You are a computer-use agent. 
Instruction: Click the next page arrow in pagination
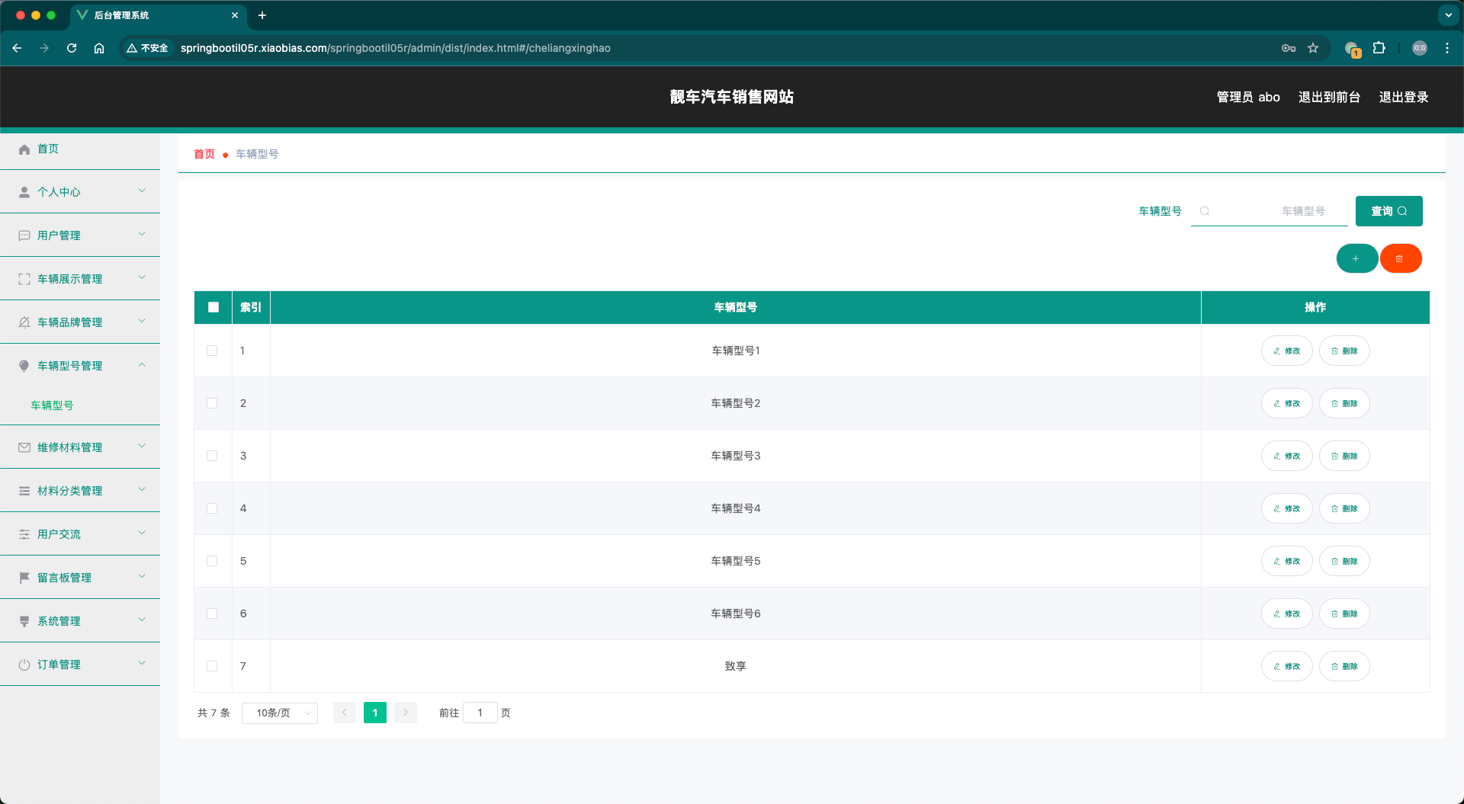tap(406, 713)
